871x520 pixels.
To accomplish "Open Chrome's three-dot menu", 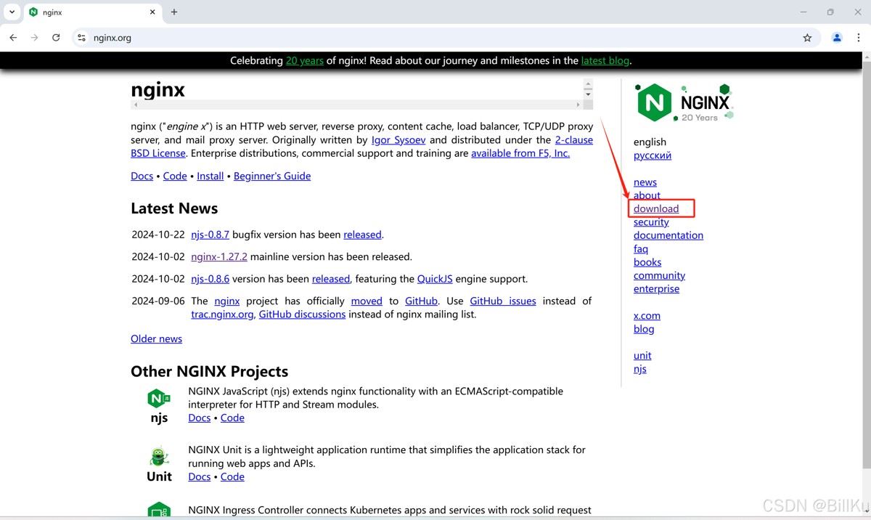I will tap(859, 38).
